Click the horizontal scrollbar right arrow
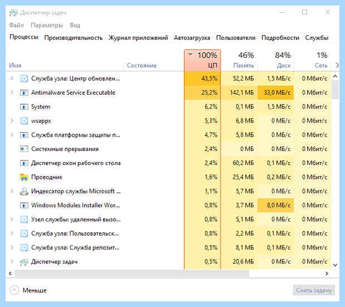Screen dimensions: 345x307 coord(327,274)
